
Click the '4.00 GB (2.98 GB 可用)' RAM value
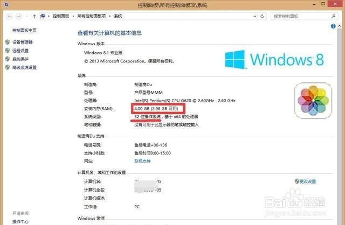click(156, 109)
